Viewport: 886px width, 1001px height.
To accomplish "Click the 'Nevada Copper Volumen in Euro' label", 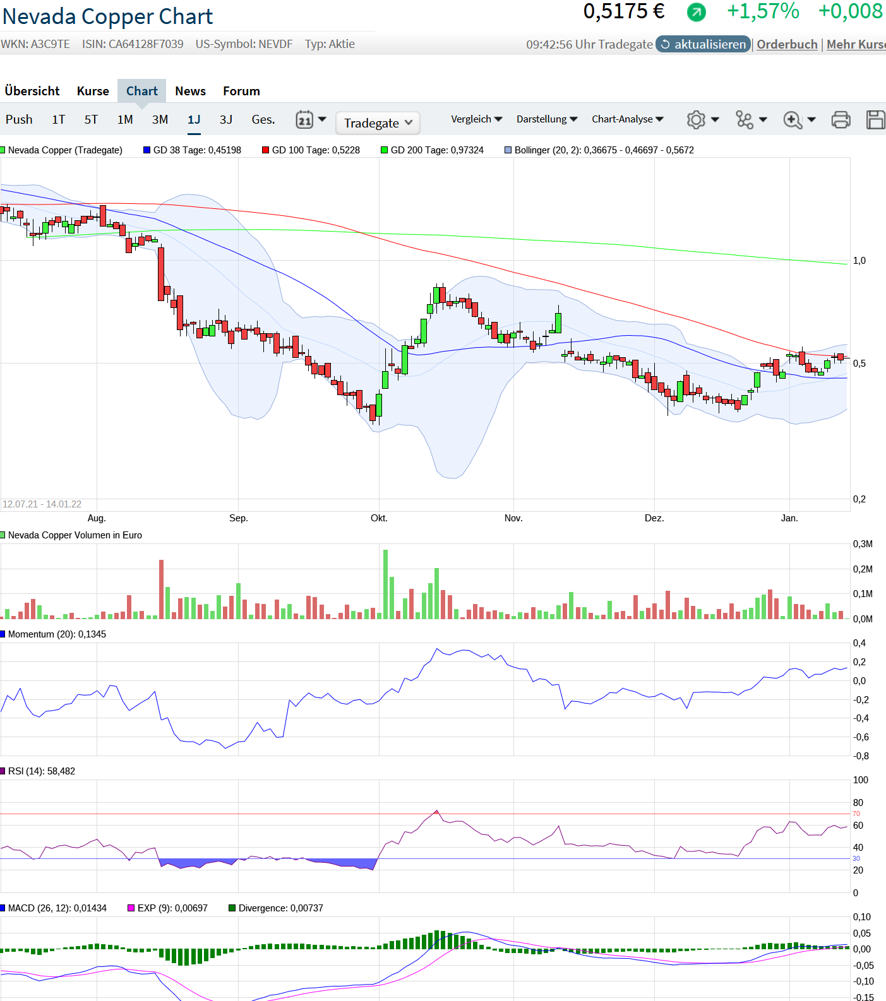I will (75, 535).
